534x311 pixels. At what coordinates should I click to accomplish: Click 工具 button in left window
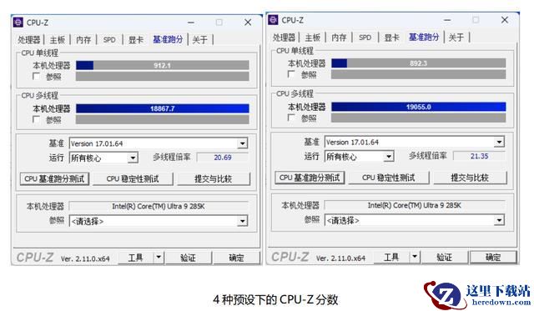(x=136, y=258)
